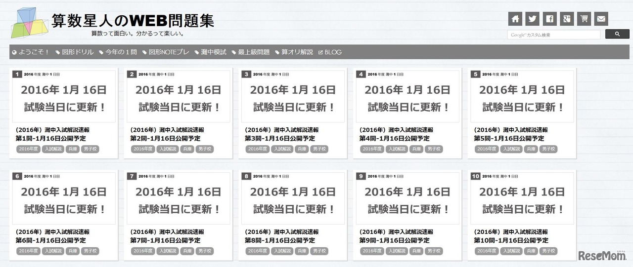The height and width of the screenshot is (267, 633).
Task: Open card 5 thumbnail image
Action: click(x=522, y=96)
